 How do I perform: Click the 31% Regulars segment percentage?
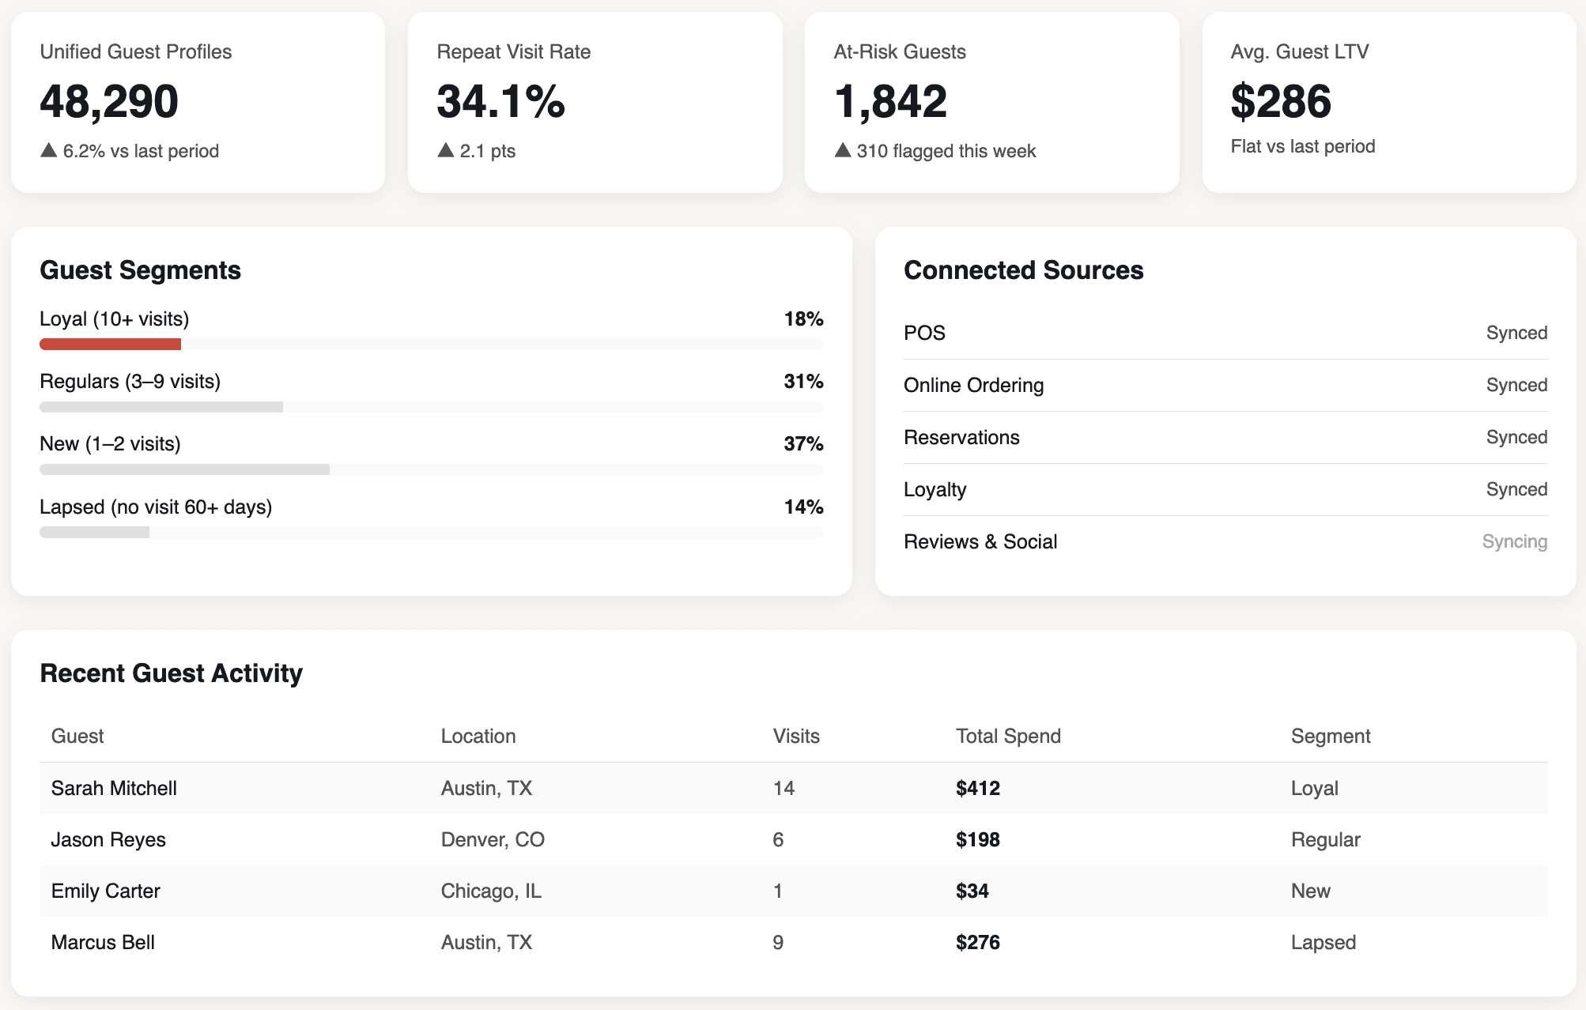(x=804, y=381)
